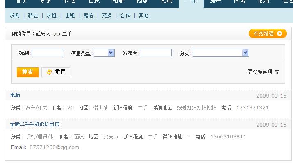The image size is (293, 165).
Task: Open the 其他 sub-category
Action: pyautogui.click(x=143, y=16)
